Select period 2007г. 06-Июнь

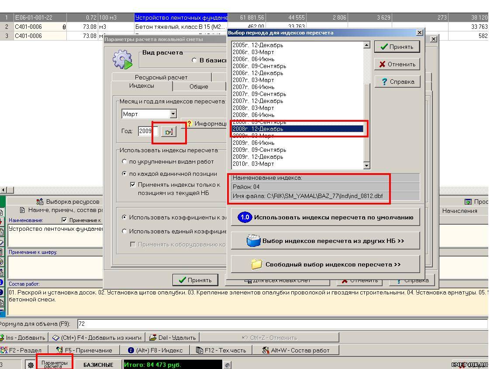coord(298,87)
